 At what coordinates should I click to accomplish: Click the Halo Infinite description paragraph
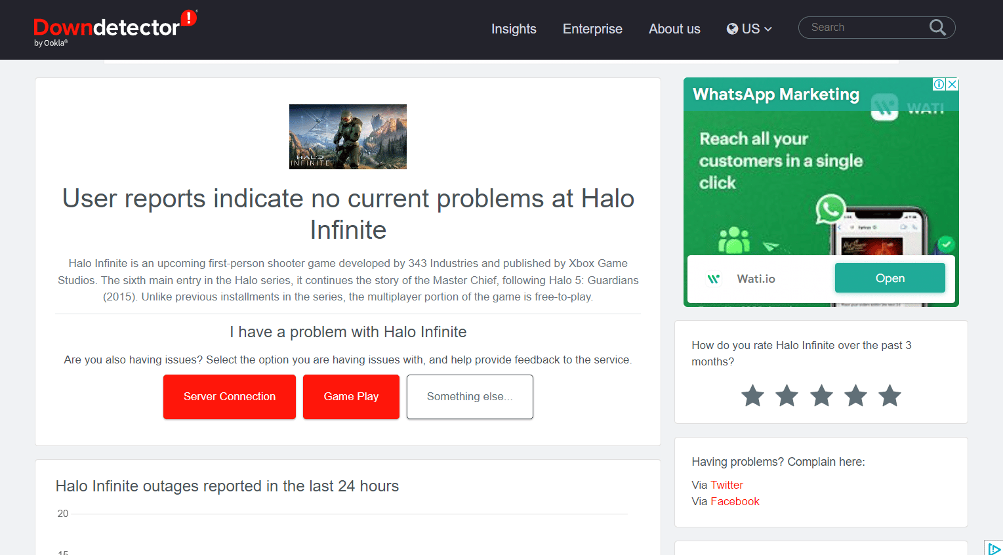pyautogui.click(x=348, y=280)
